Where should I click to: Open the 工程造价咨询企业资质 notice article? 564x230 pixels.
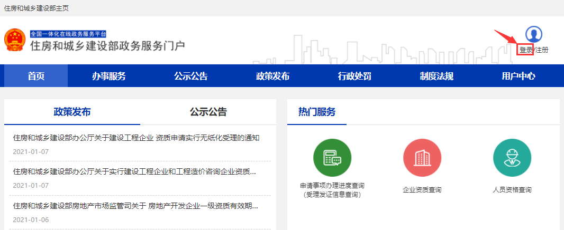point(134,172)
